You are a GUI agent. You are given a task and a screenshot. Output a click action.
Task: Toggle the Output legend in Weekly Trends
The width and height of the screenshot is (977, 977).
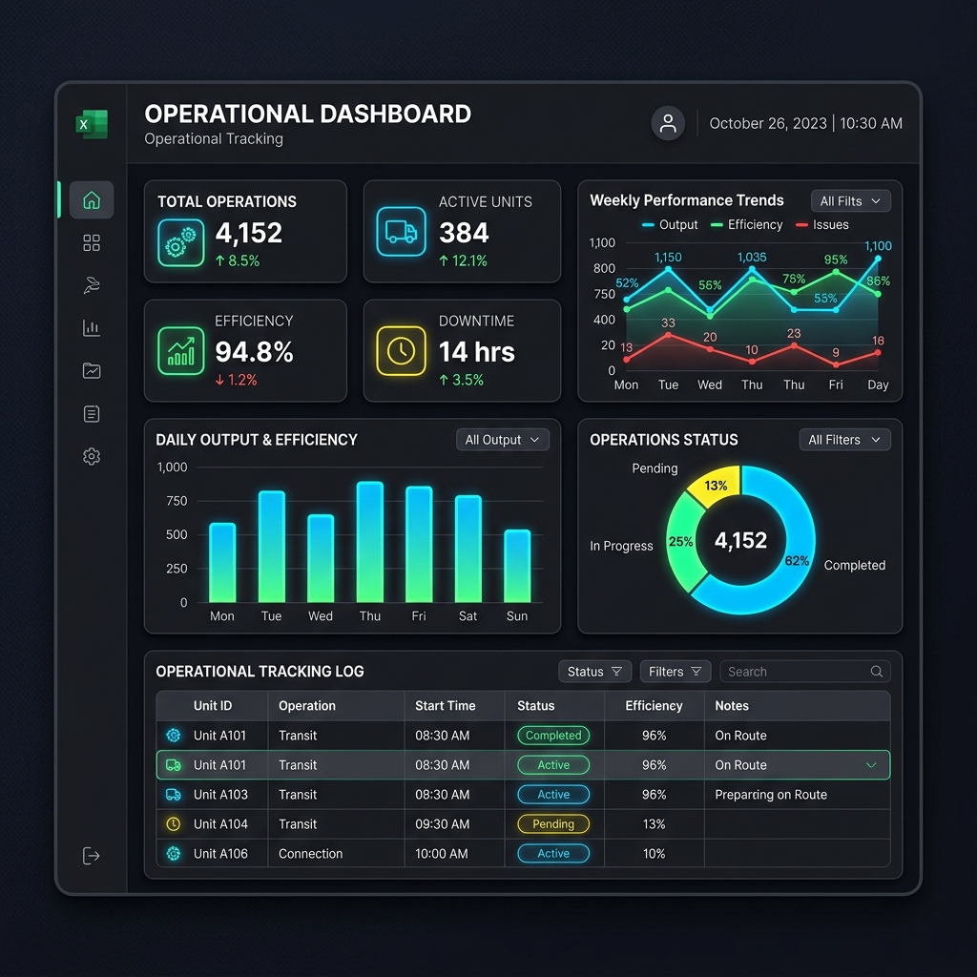[670, 225]
